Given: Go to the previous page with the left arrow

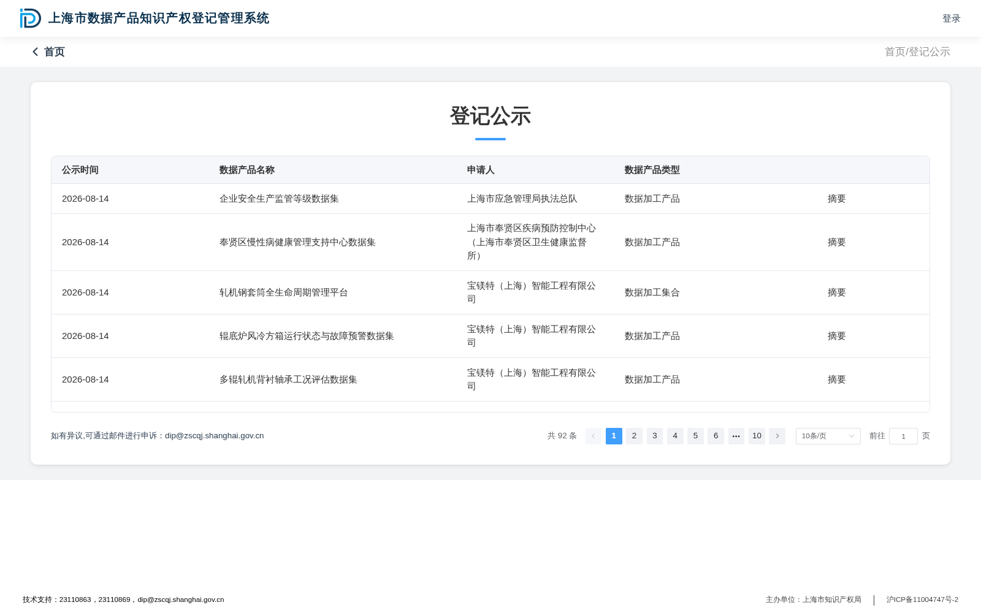Looking at the screenshot, I should click(594, 436).
